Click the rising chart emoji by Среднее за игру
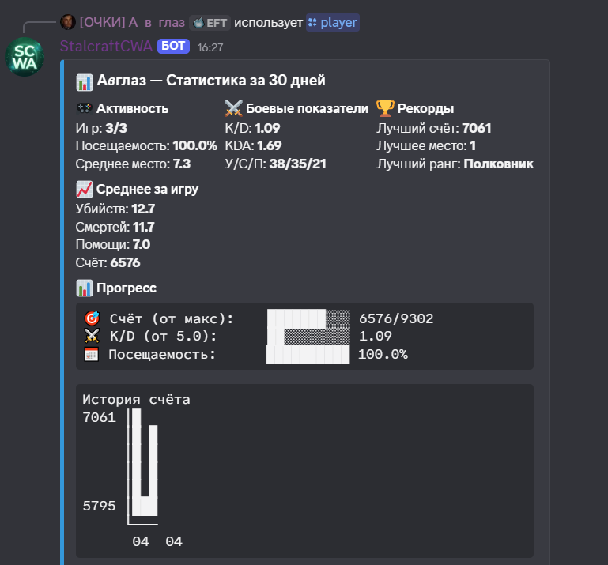608x565 pixels. [84, 189]
